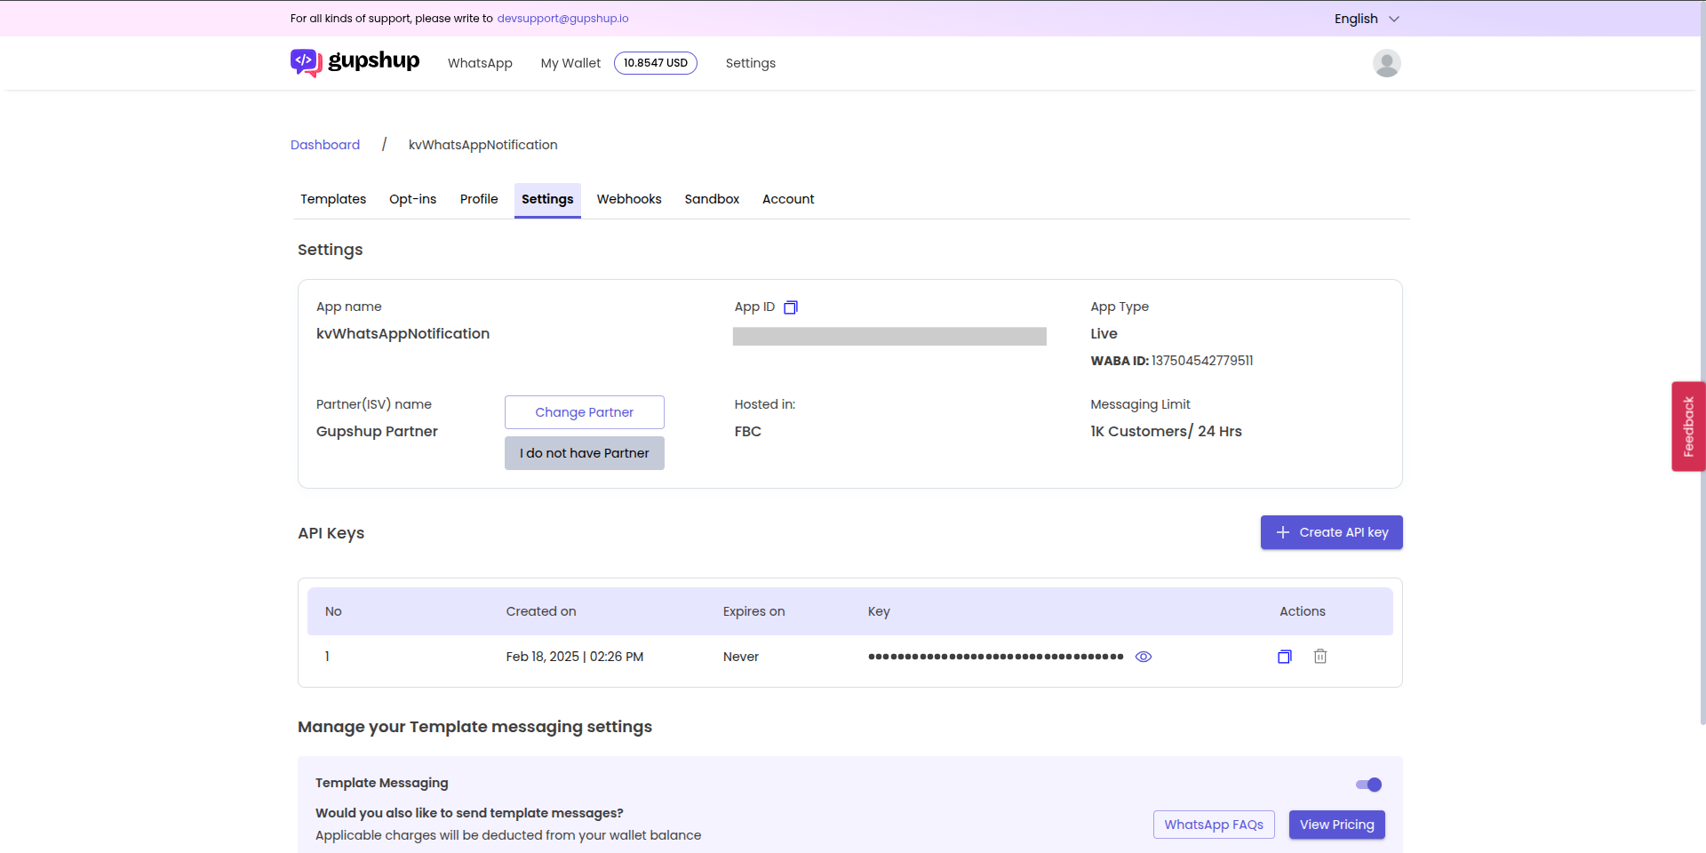
Task: Open the My Wallet menu item
Action: click(570, 63)
